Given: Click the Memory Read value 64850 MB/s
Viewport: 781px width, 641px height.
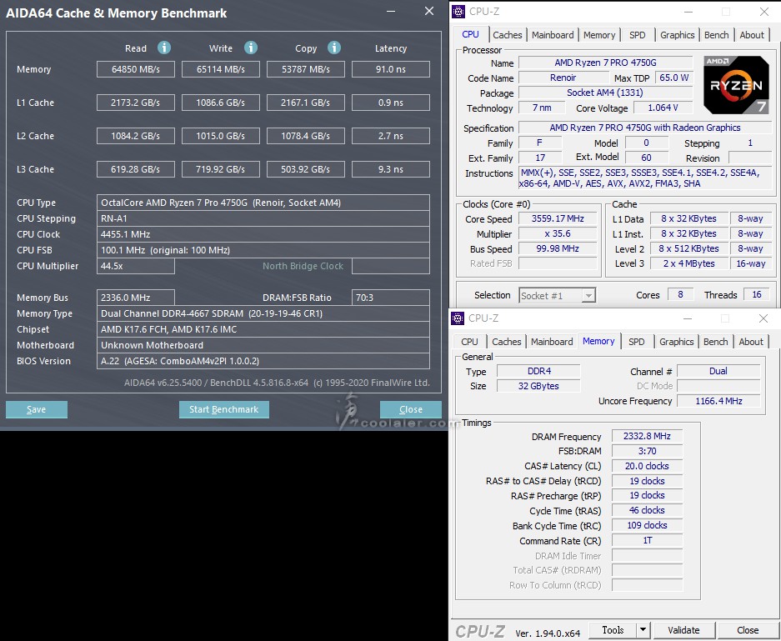Looking at the screenshot, I should pyautogui.click(x=136, y=69).
